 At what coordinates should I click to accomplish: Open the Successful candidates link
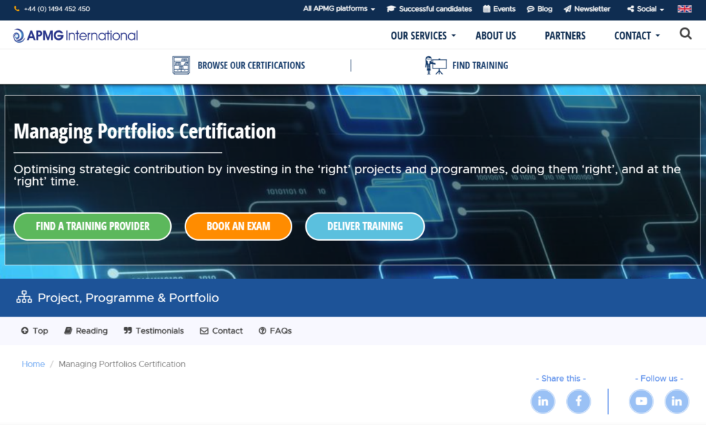click(x=435, y=9)
